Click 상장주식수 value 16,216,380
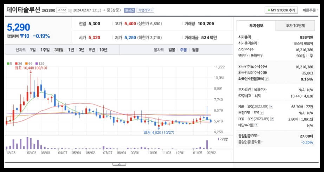 click(x=304, y=50)
